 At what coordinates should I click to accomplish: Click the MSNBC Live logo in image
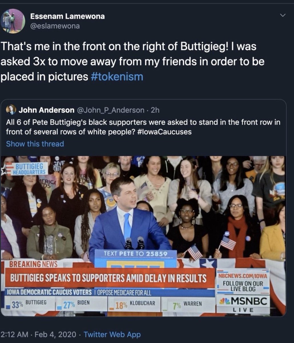[243, 304]
